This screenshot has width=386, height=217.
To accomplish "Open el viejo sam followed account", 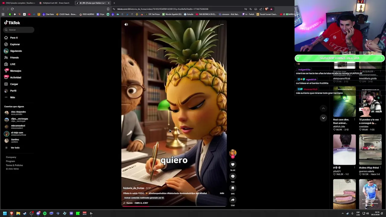I will coord(18,134).
